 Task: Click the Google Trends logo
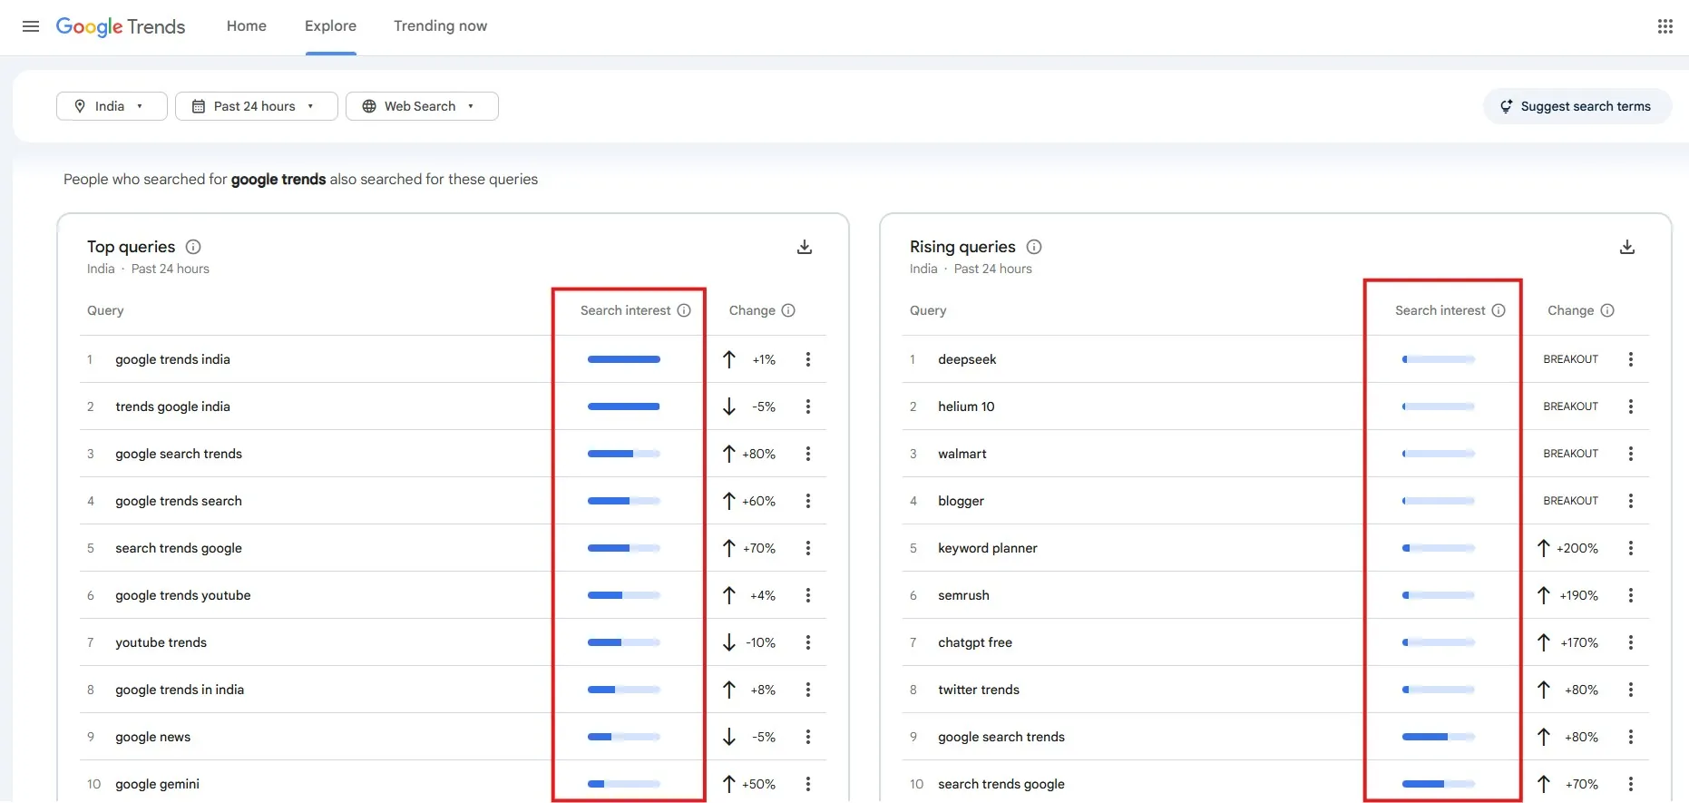click(x=121, y=26)
